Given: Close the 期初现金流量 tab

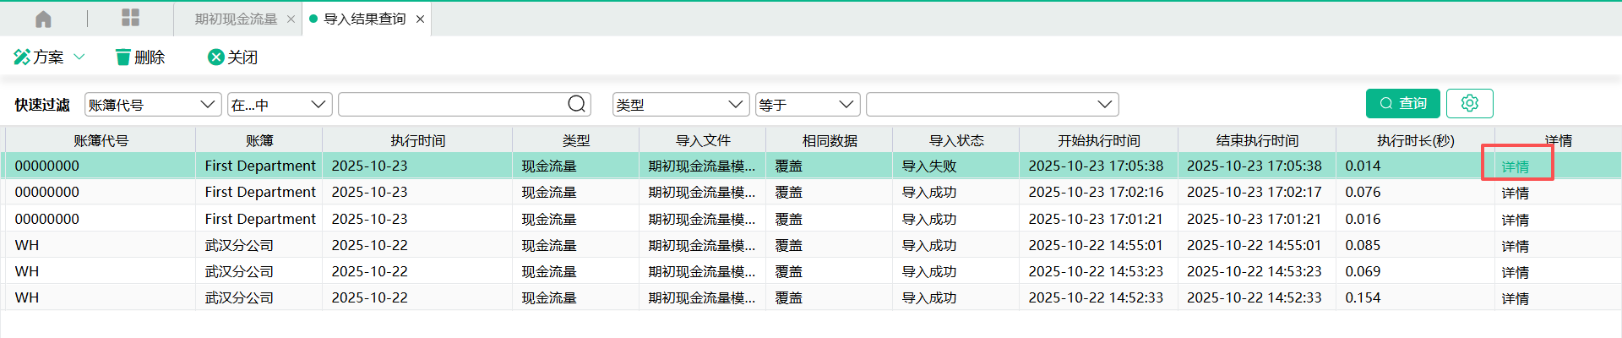Looking at the screenshot, I should click(x=291, y=19).
